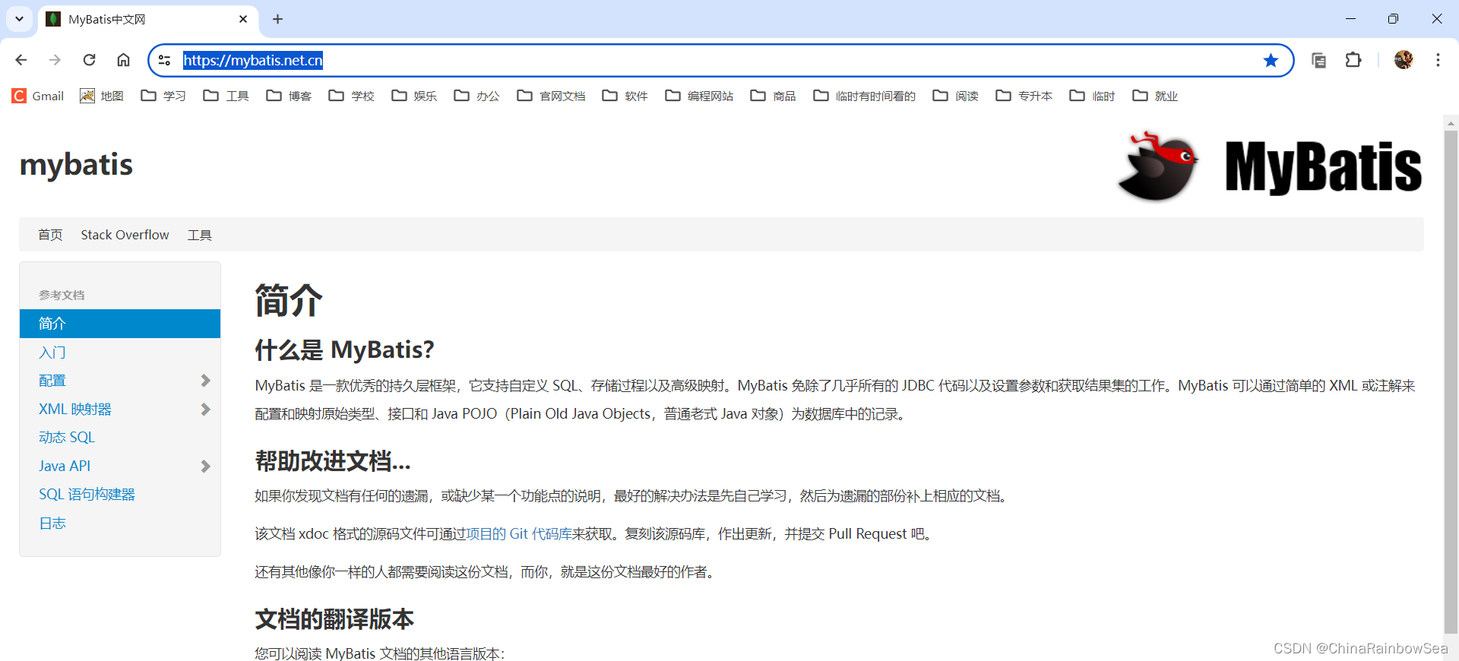Open the 软件 bookmark folder

point(625,96)
